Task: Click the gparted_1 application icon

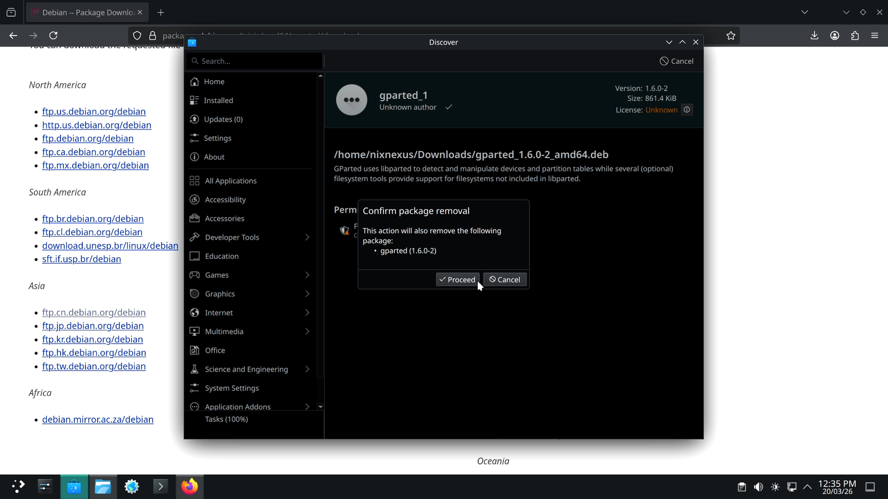Action: pos(352,100)
